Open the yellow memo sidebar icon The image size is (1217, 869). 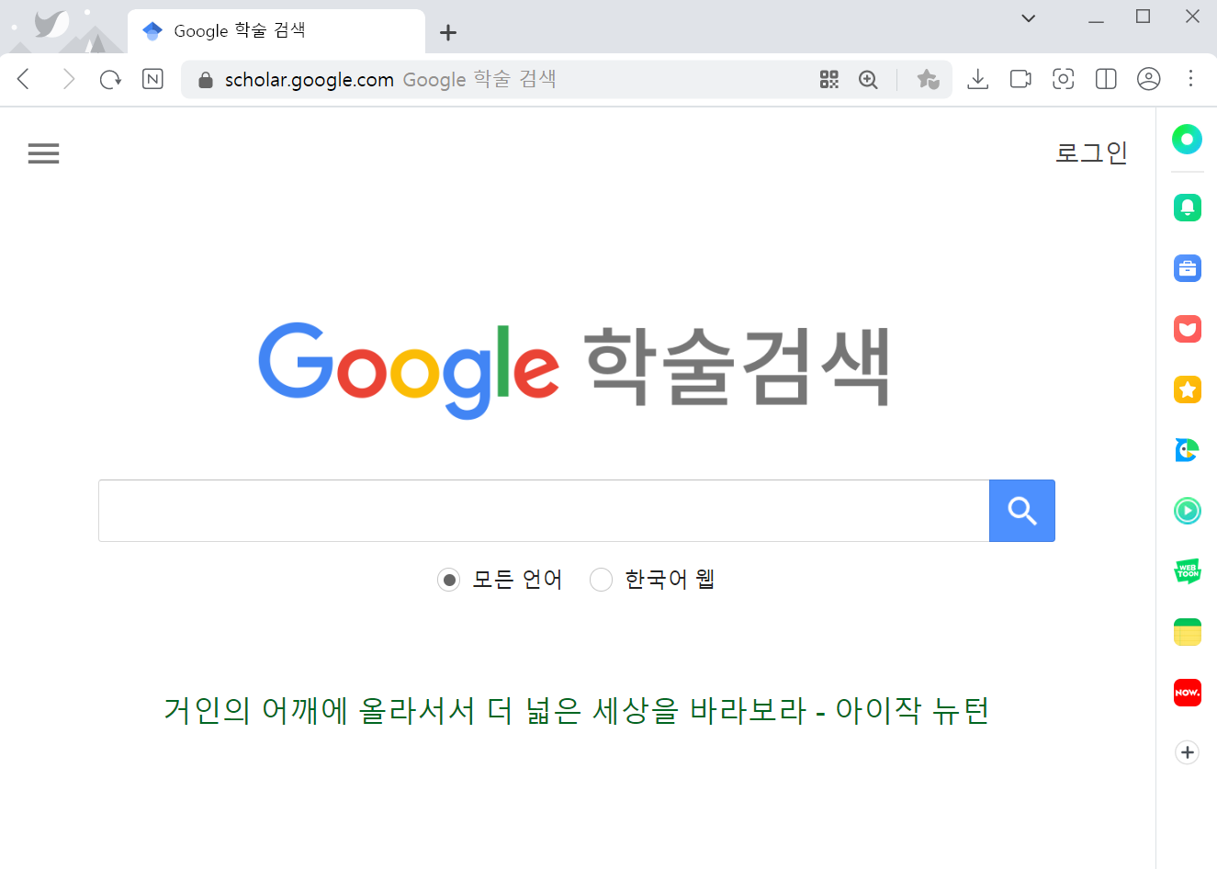point(1188,632)
